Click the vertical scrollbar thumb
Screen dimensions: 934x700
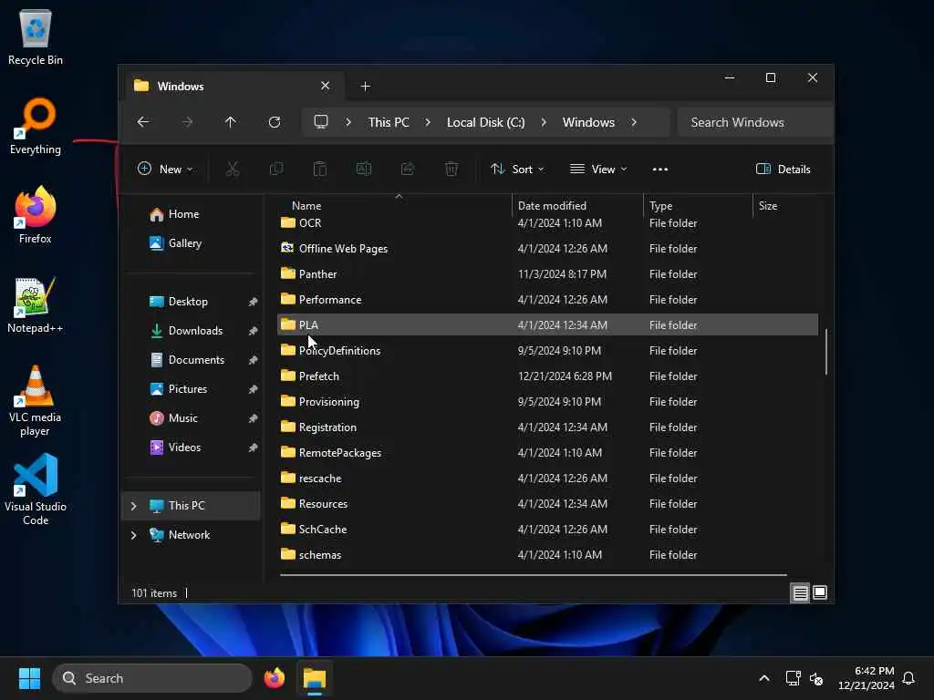coord(826,351)
